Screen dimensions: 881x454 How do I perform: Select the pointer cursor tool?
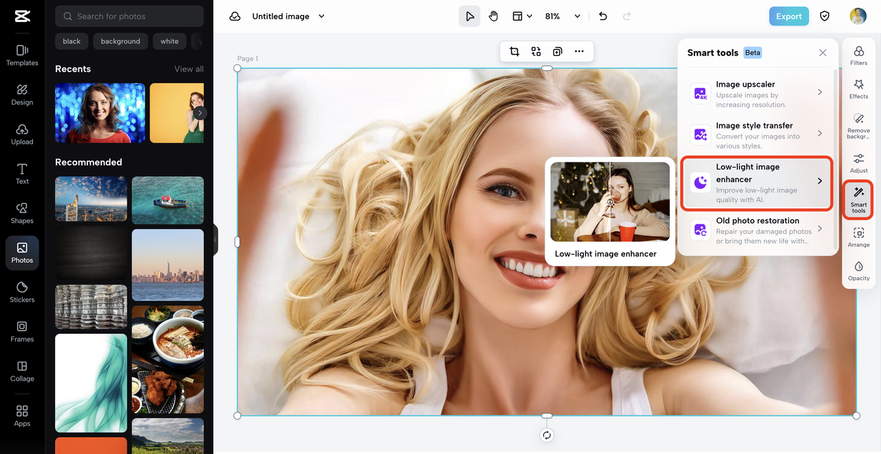pos(469,17)
